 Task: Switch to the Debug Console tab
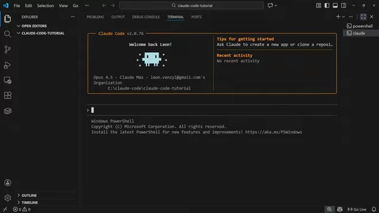coord(146,17)
